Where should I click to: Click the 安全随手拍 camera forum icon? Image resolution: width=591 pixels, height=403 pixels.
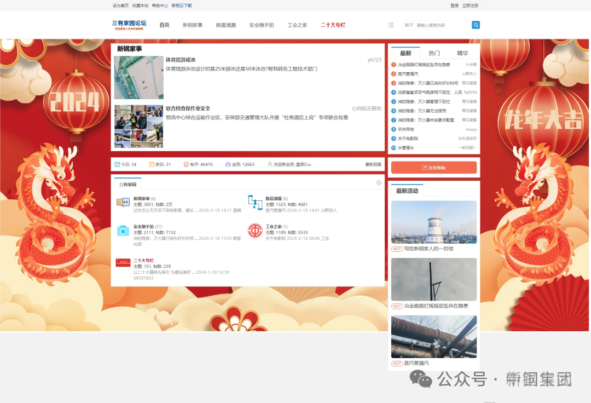point(123,231)
